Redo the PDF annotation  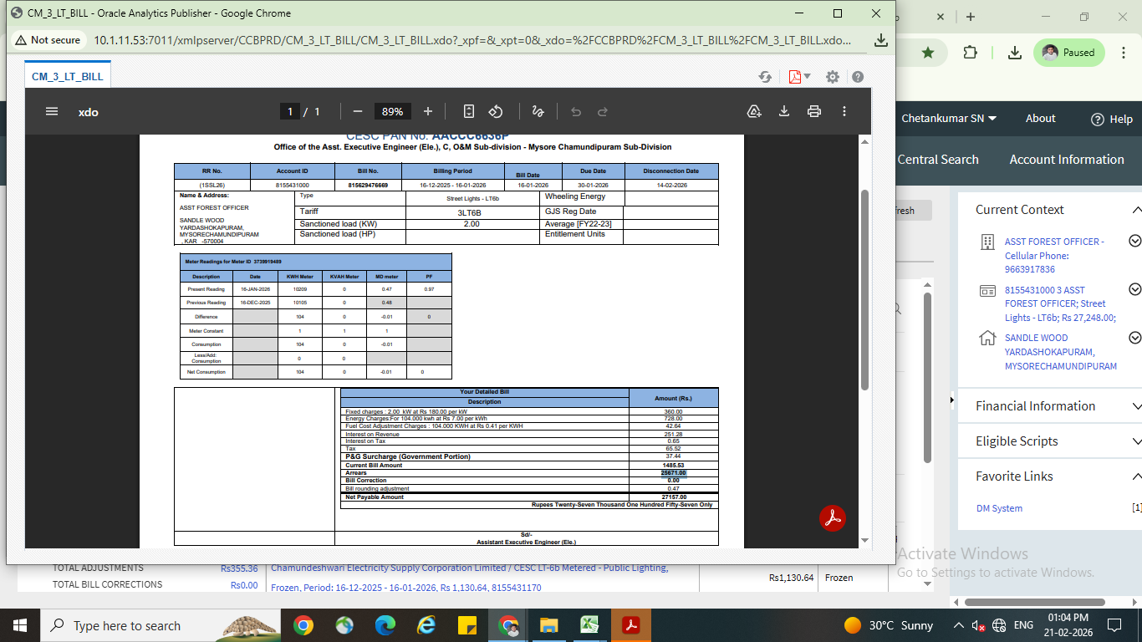pos(603,111)
